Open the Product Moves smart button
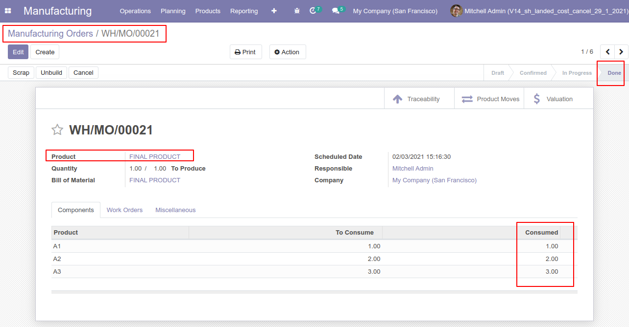This screenshot has width=629, height=327. (490, 99)
